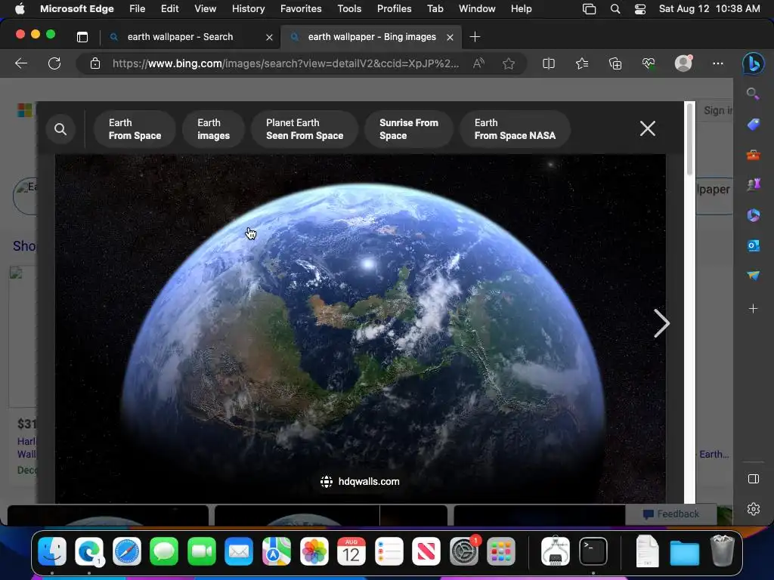Open the sidebar Tools briefcase icon
Screen dimensions: 774x580
(753, 155)
